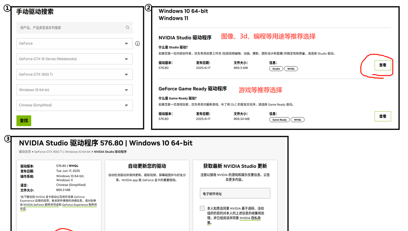Click 查看 for the Game Ready driver
This screenshot has height=231, width=408.
pos(382,116)
